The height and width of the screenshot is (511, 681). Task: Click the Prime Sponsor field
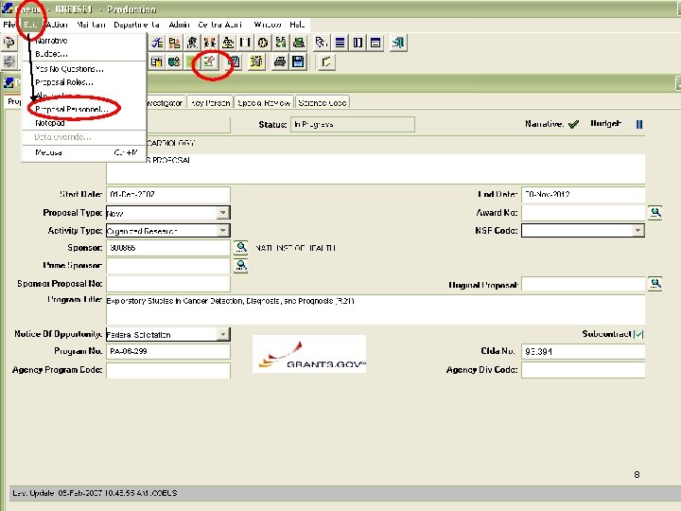(168, 266)
